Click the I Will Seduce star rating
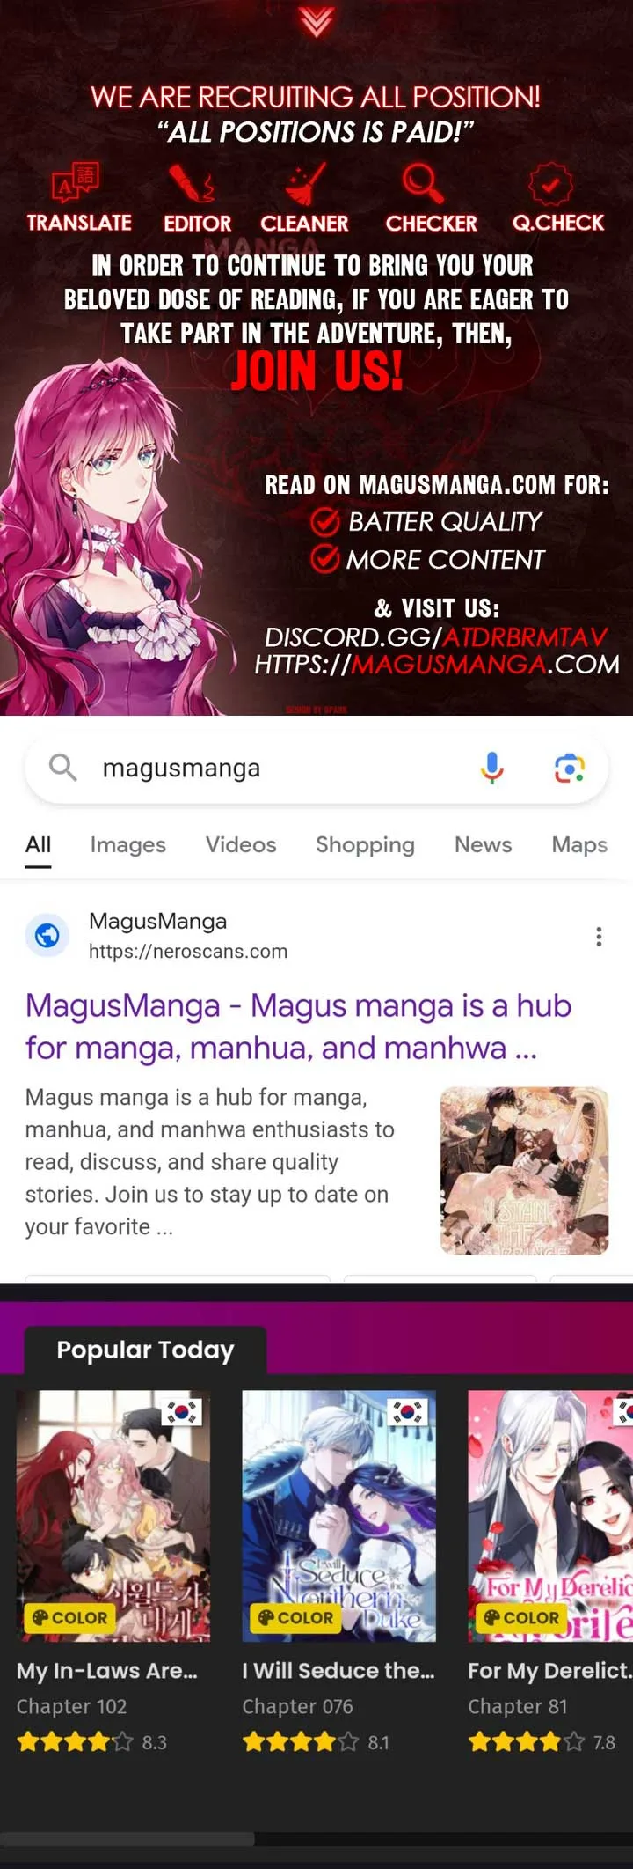This screenshot has height=1869, width=633. pos(301,1741)
